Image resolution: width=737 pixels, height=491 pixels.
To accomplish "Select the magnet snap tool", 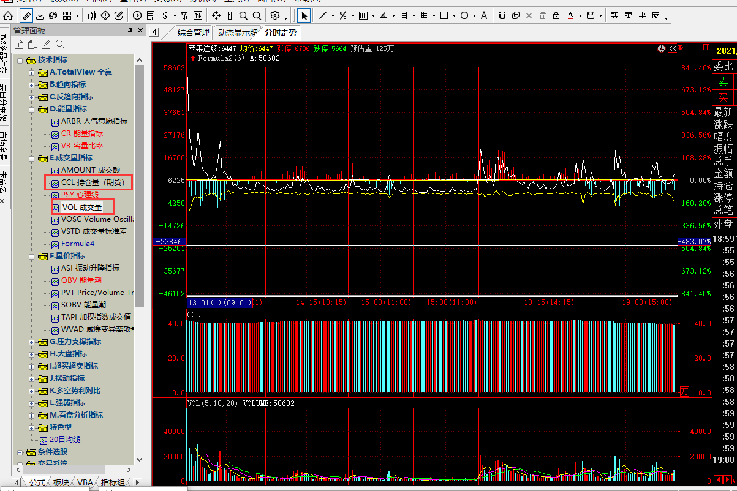I will [x=502, y=15].
